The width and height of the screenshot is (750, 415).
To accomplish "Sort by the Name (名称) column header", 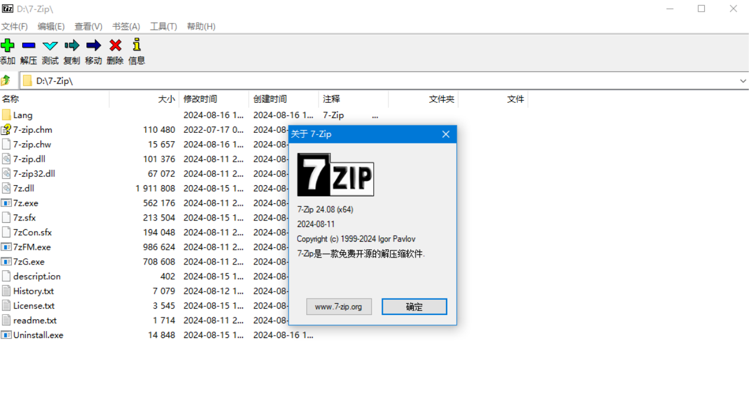I will pos(54,99).
